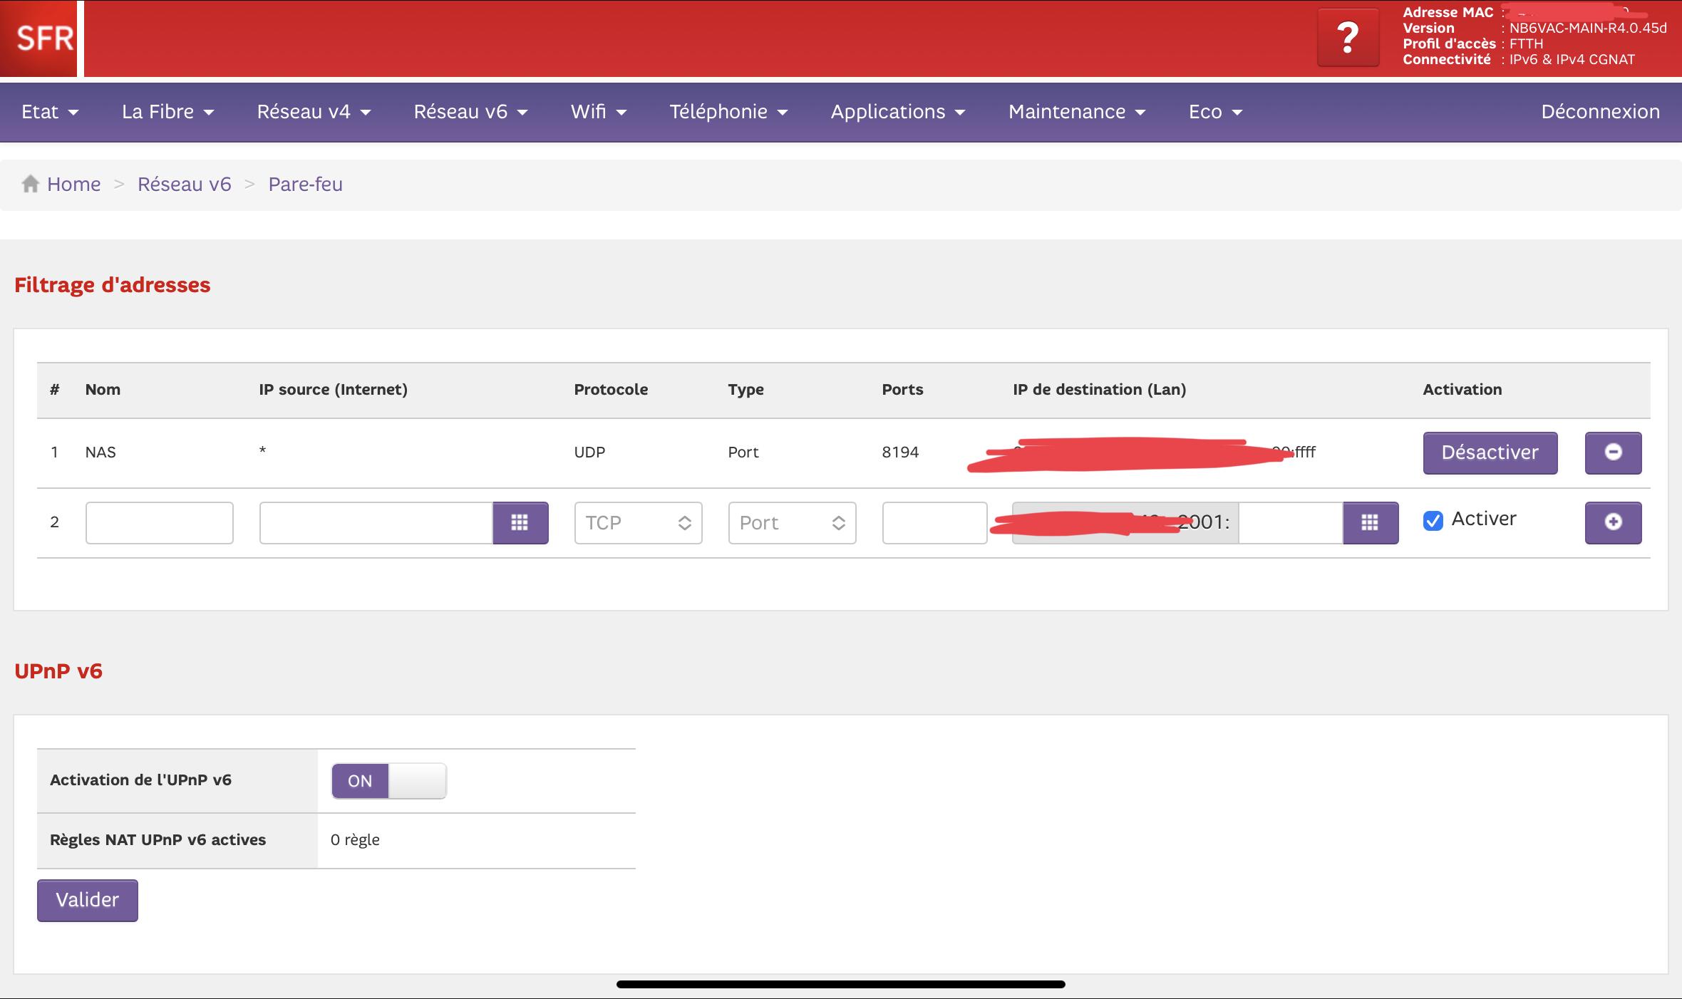Open the help question mark icon
This screenshot has height=999, width=1682.
1347,38
